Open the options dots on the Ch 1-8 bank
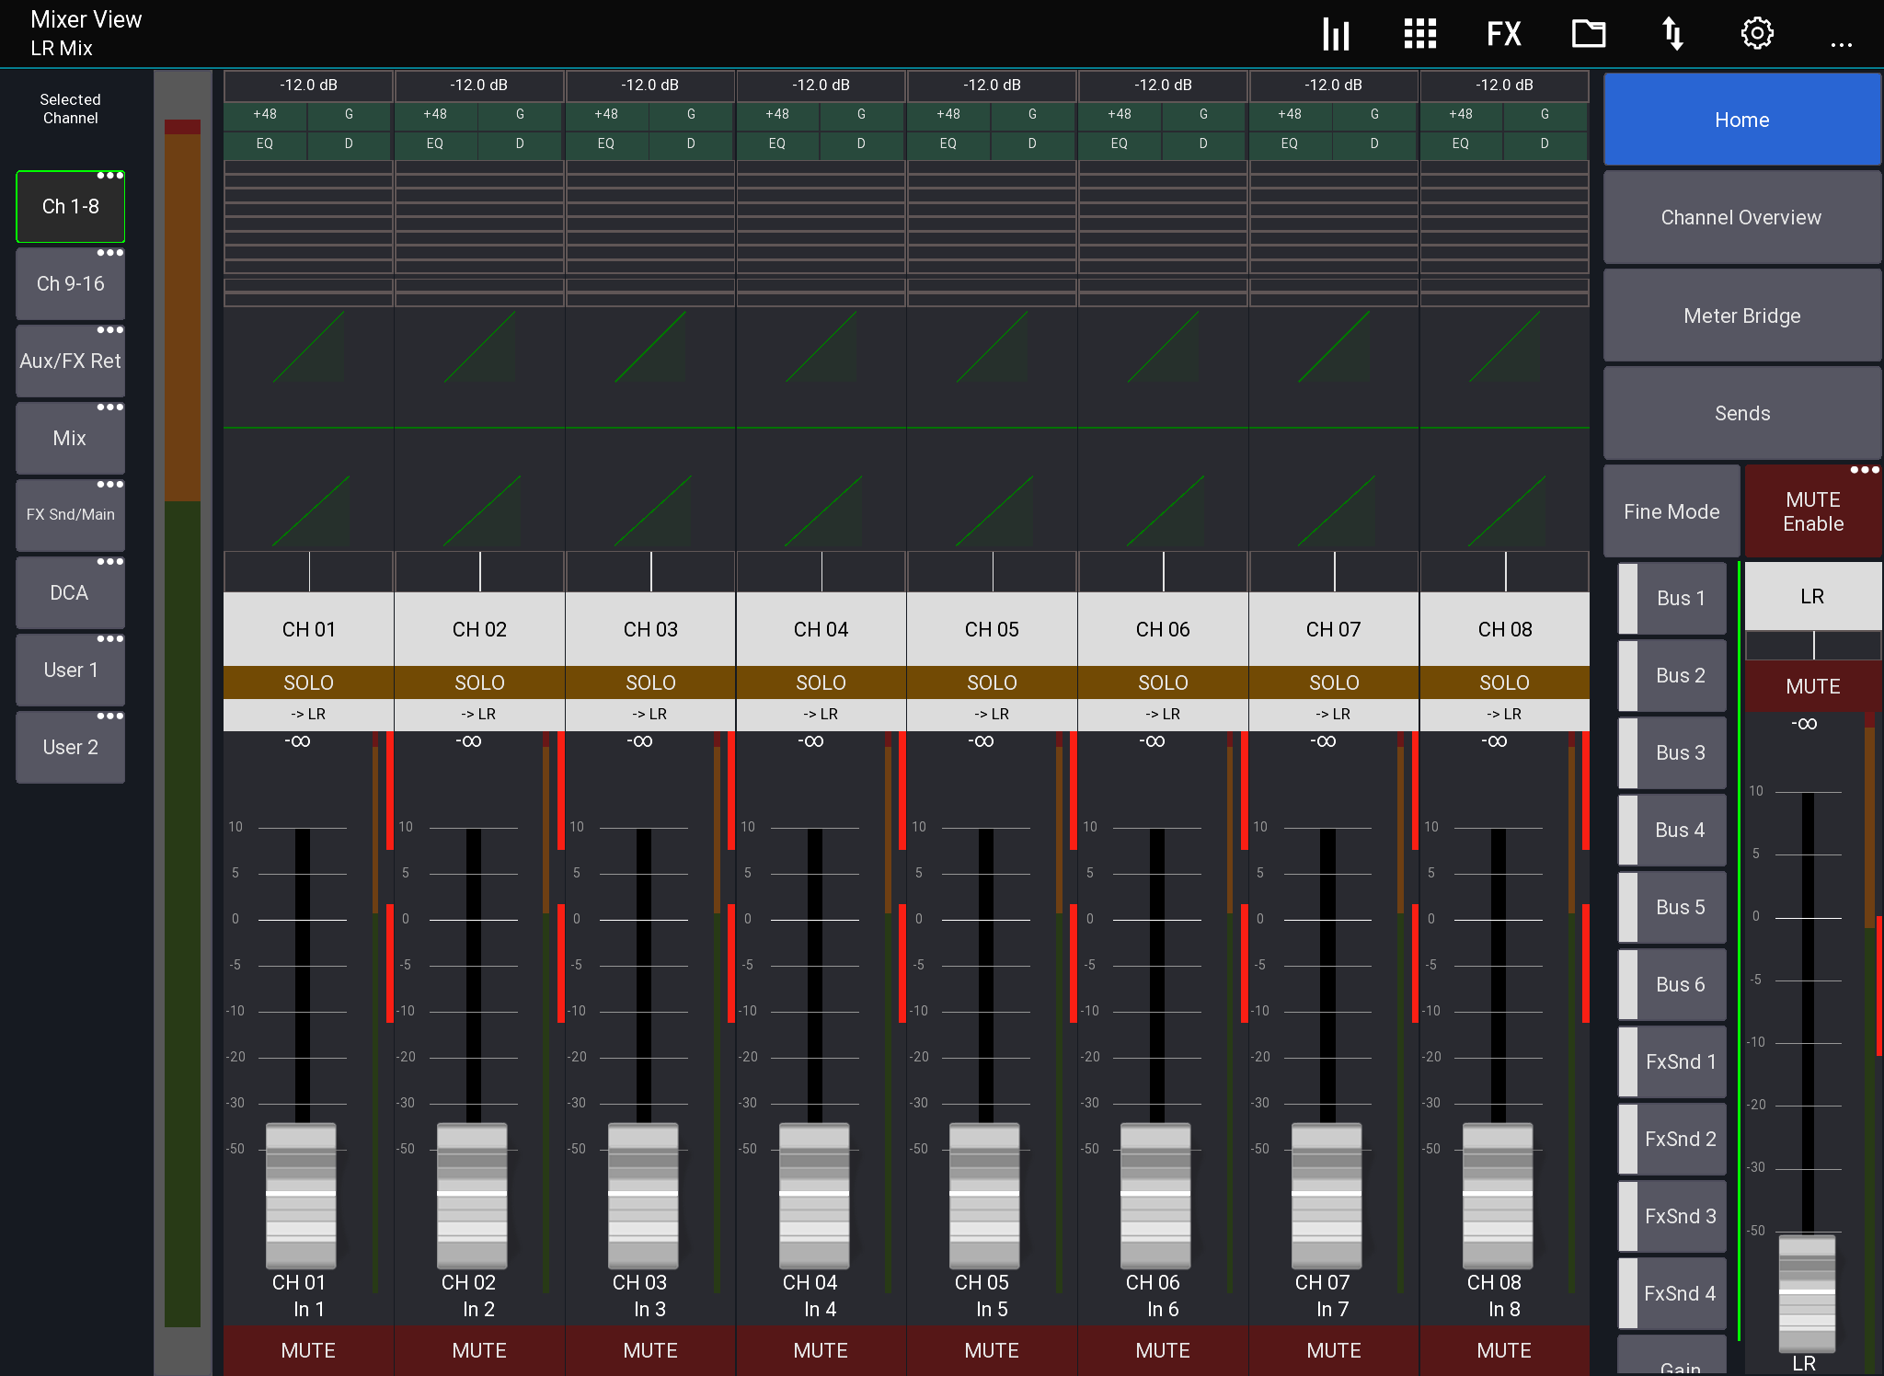The width and height of the screenshot is (1884, 1376). pyautogui.click(x=112, y=175)
